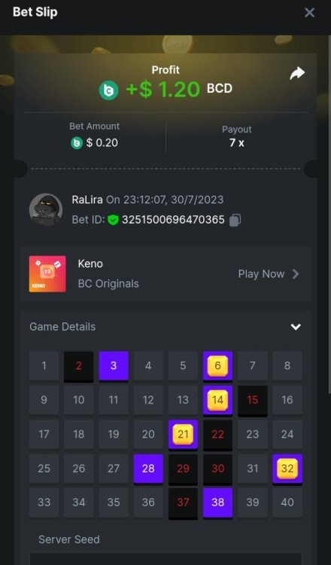Close the Bet Slip panel

[309, 13]
